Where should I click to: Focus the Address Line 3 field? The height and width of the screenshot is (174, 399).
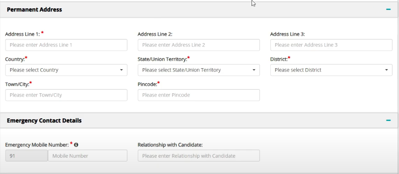click(x=331, y=45)
